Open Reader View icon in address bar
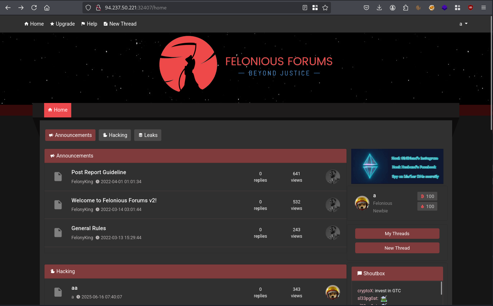Viewport: 493px width, 306px height. (305, 8)
